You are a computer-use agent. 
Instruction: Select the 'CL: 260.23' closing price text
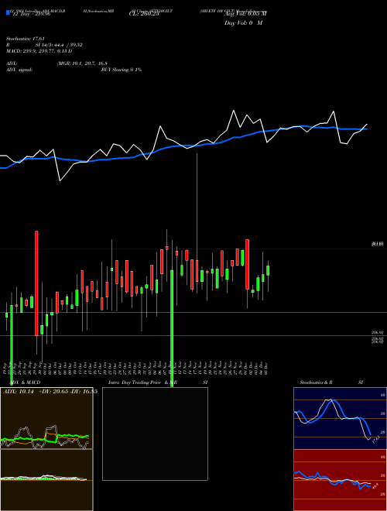click(144, 14)
